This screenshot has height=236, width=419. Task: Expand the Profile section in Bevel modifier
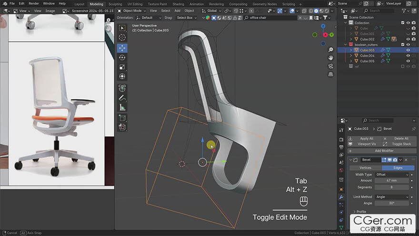coord(361,211)
